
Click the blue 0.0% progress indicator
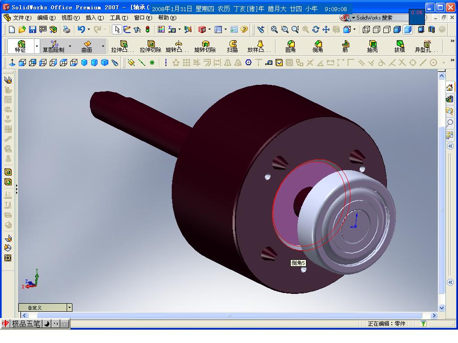pos(416,13)
